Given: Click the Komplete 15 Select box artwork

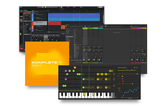Looking at the screenshot, I should tap(47, 64).
